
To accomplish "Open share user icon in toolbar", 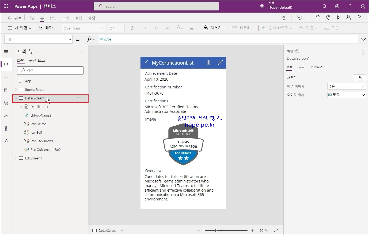I will coord(349,17).
